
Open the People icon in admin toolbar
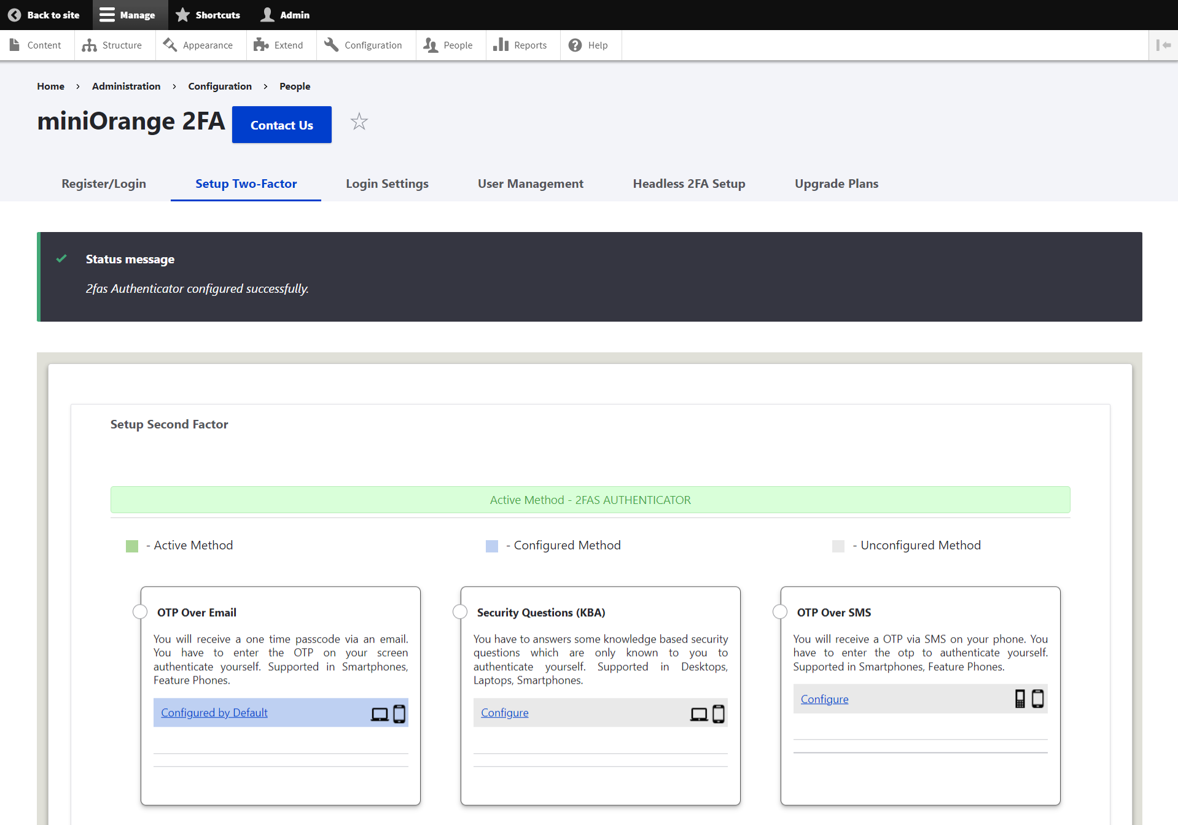430,45
